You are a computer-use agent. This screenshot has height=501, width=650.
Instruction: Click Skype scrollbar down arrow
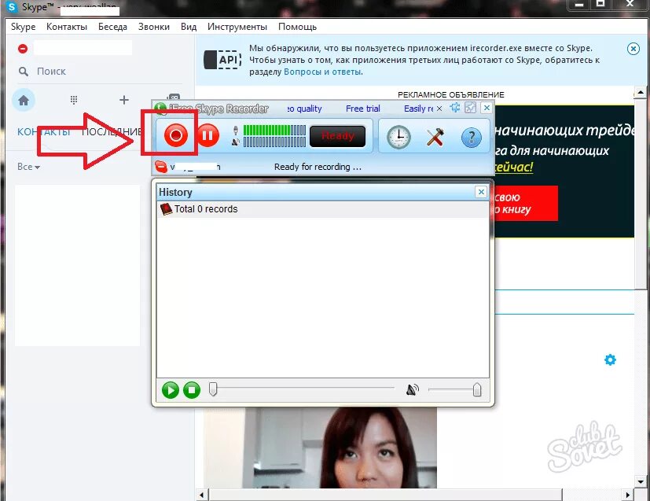[x=641, y=481]
